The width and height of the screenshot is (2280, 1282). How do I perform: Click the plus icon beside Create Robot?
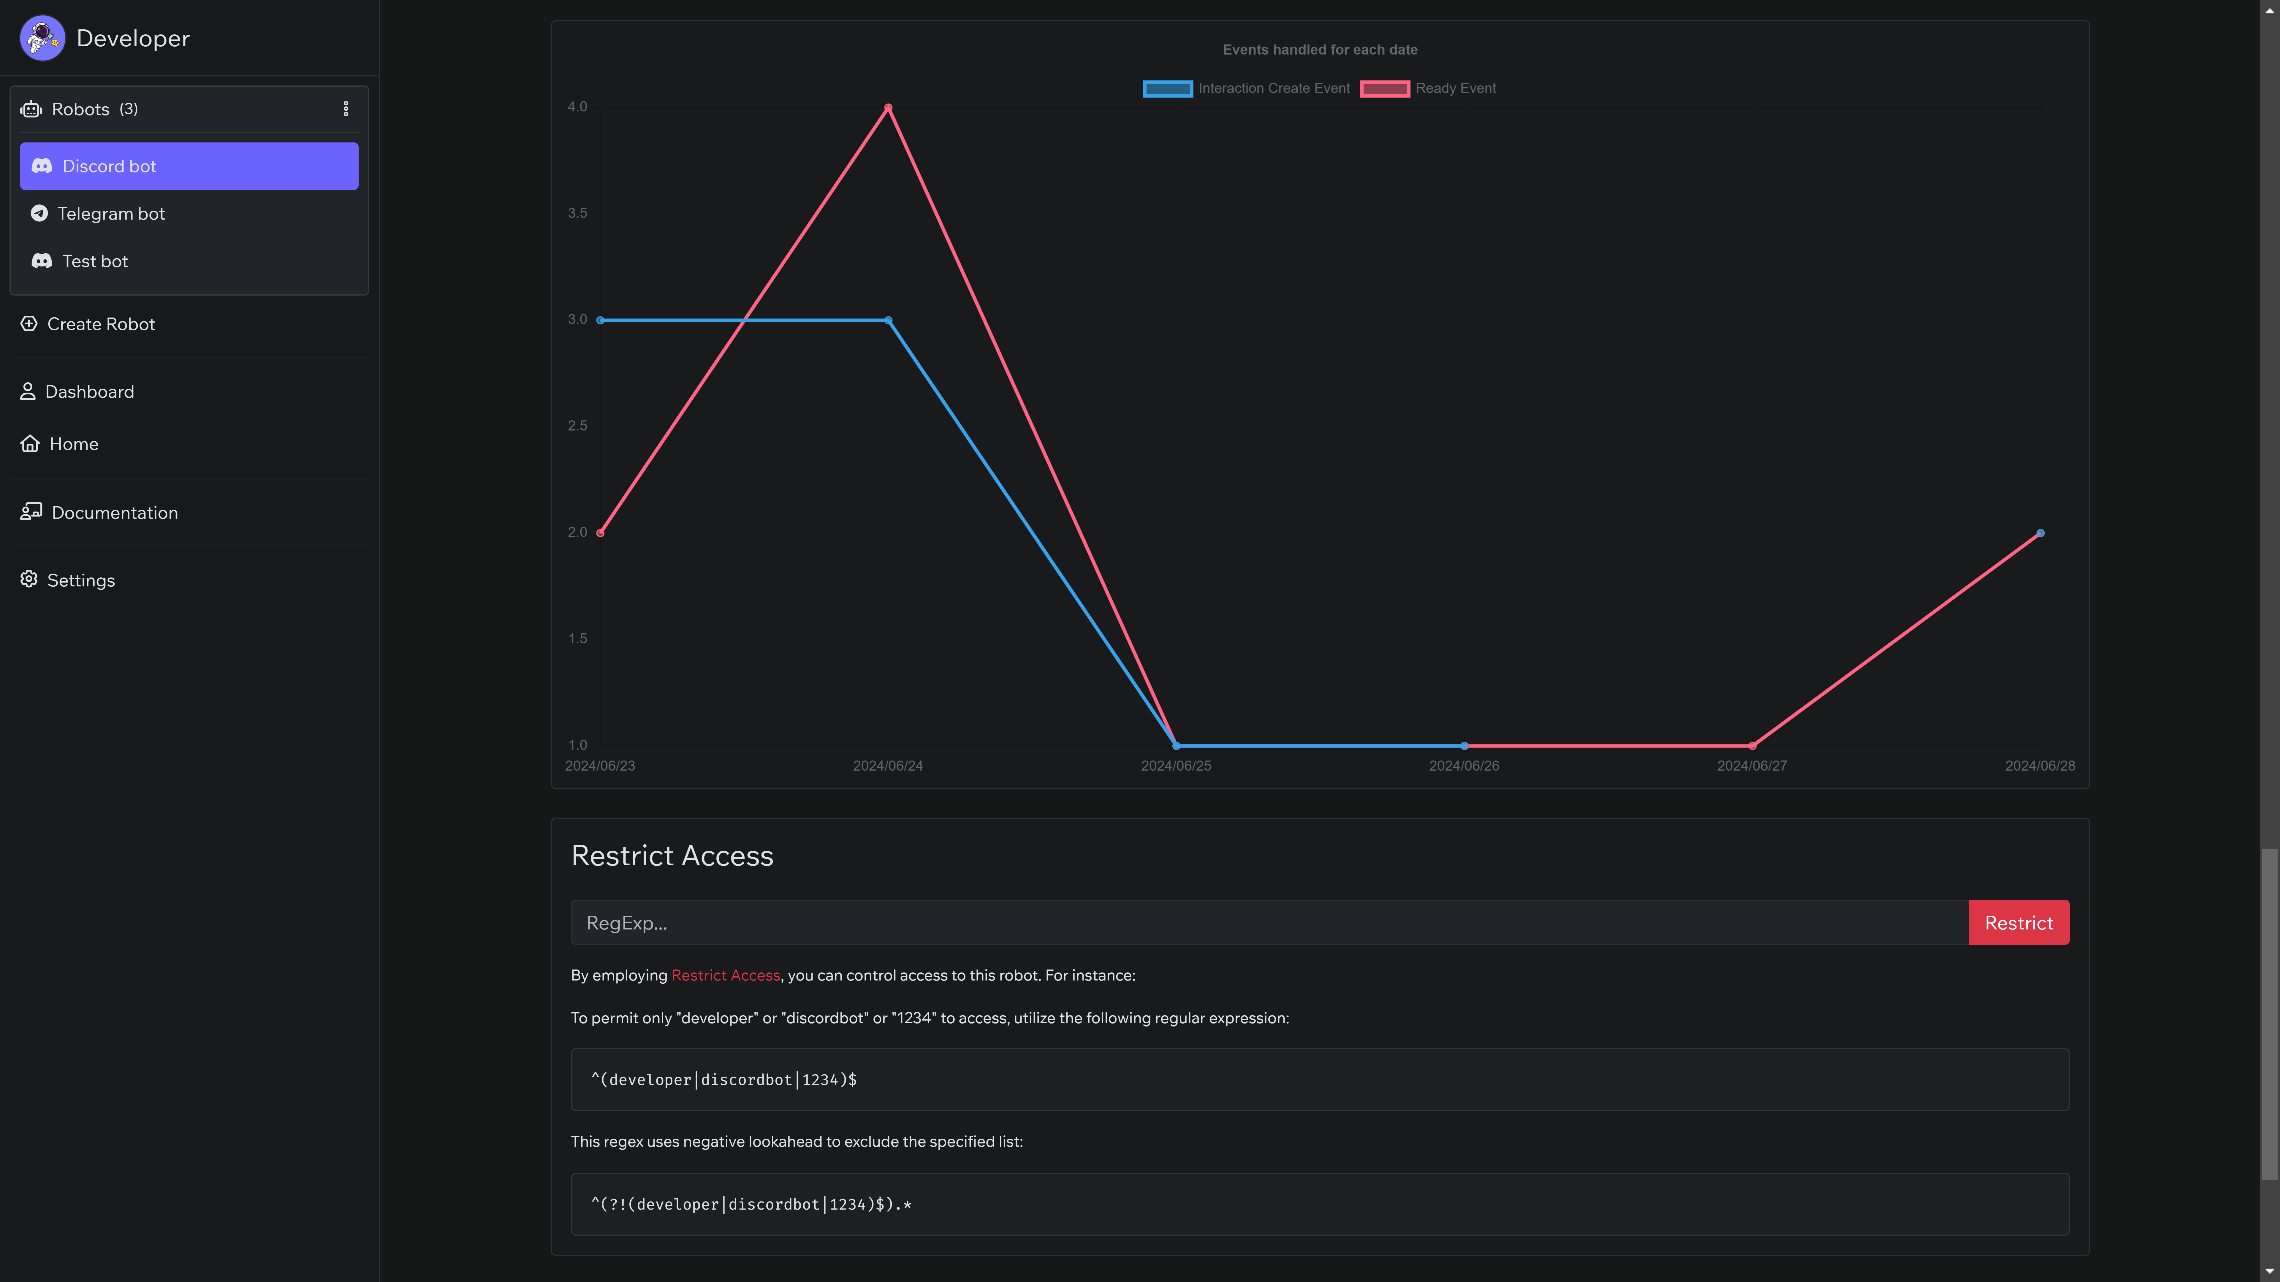pyautogui.click(x=29, y=324)
